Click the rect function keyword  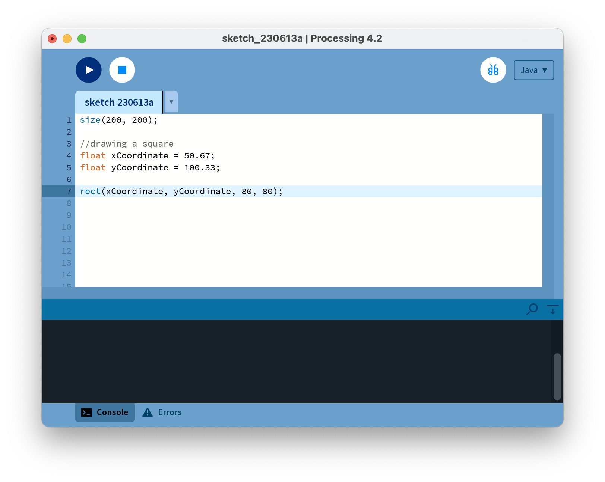[x=90, y=192]
